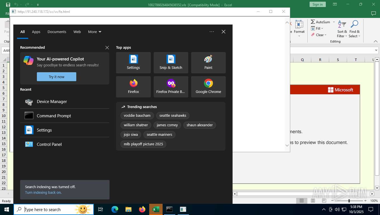
Task: Click Windows Start button
Action: click(7, 209)
